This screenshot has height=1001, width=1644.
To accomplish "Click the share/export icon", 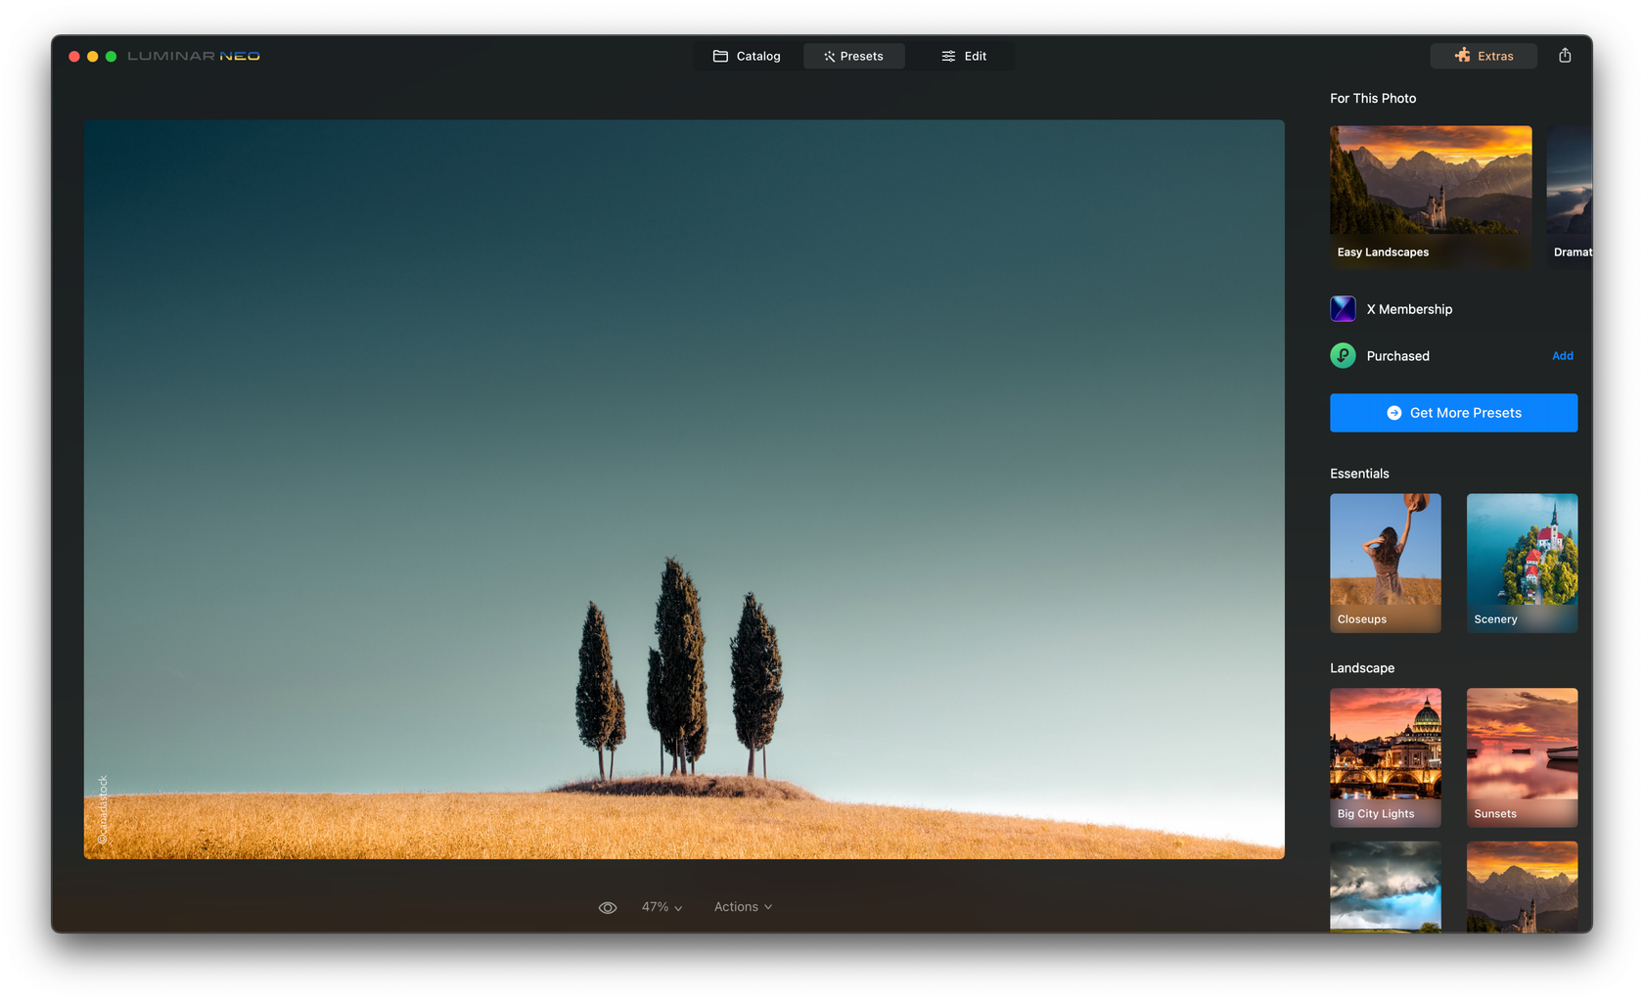I will 1565,56.
